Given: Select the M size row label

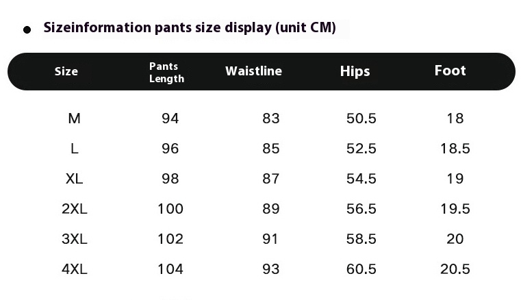Looking at the screenshot, I should point(74,118).
